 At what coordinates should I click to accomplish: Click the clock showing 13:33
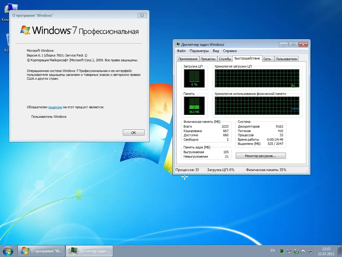pyautogui.click(x=326, y=249)
